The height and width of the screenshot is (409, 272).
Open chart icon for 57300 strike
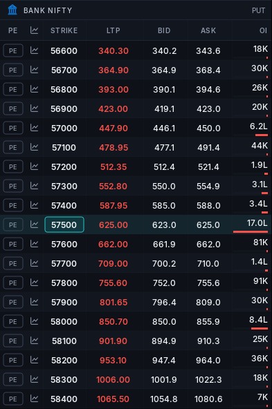[x=34, y=186]
